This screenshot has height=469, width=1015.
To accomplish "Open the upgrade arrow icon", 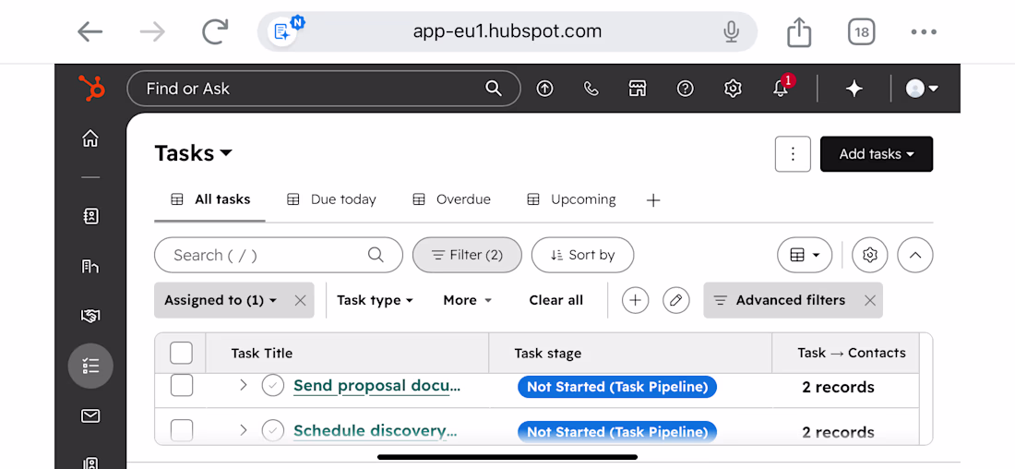I will 545,89.
